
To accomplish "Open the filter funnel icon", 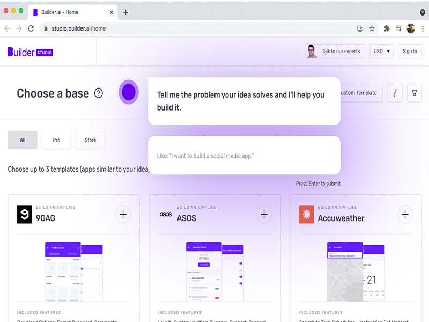I will (x=414, y=93).
